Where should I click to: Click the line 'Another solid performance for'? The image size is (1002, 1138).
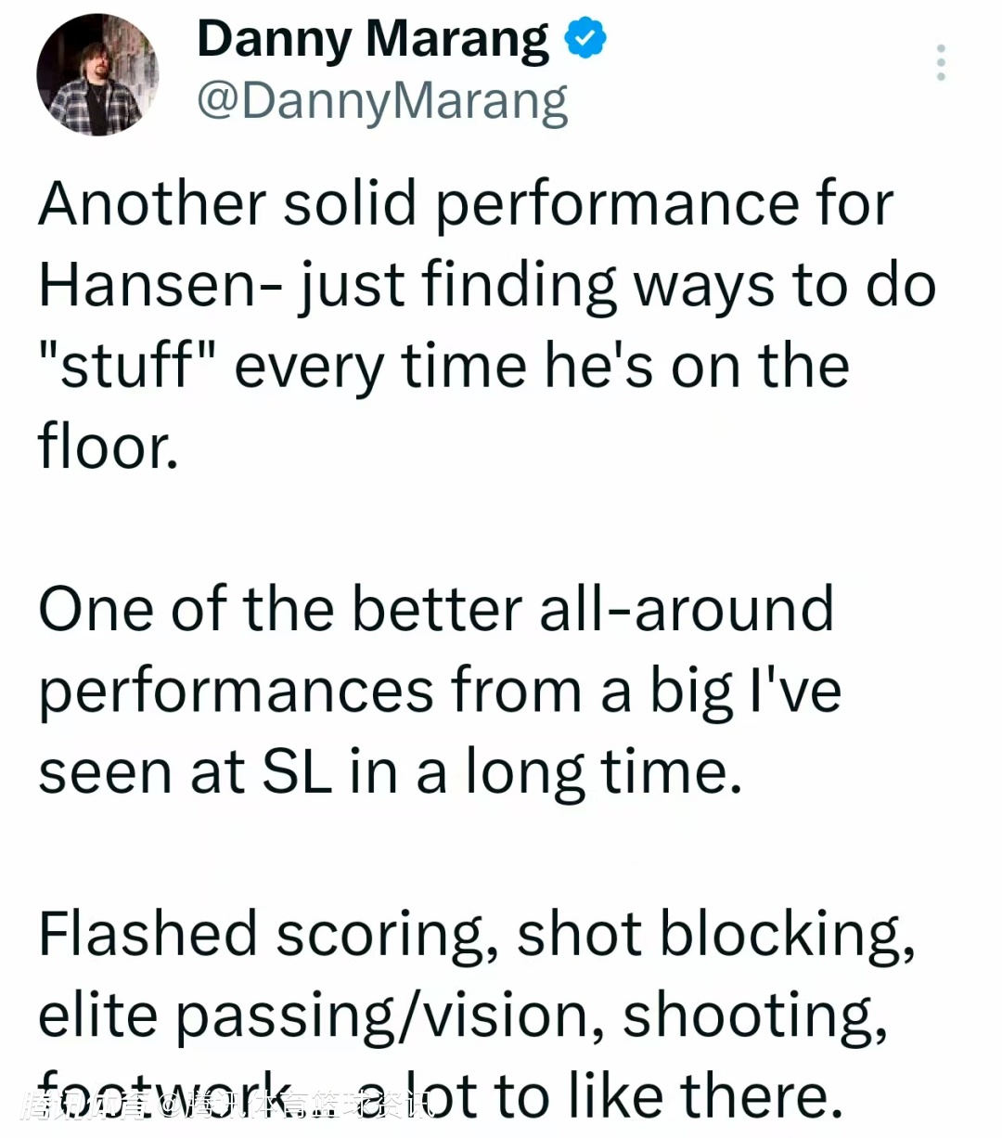pyautogui.click(x=466, y=204)
